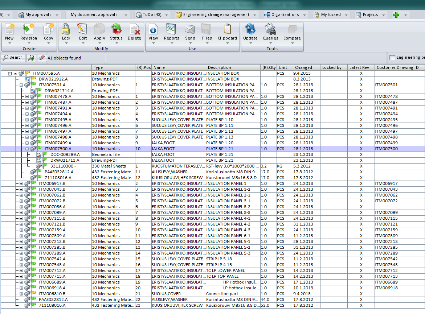Open Engineering change management tab
This screenshot has width=425, height=314.
coord(216,15)
